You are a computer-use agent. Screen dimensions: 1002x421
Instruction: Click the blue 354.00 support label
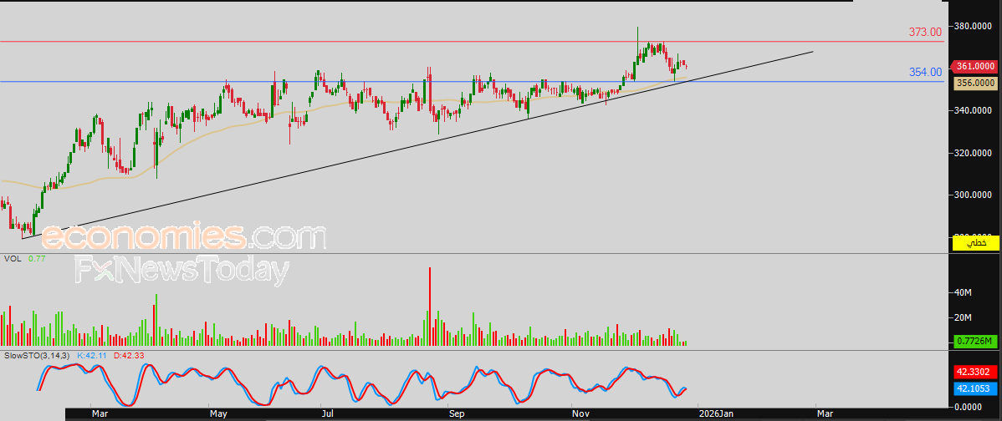point(925,72)
